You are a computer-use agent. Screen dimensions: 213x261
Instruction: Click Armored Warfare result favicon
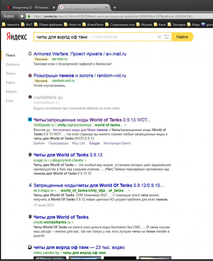point(30,53)
